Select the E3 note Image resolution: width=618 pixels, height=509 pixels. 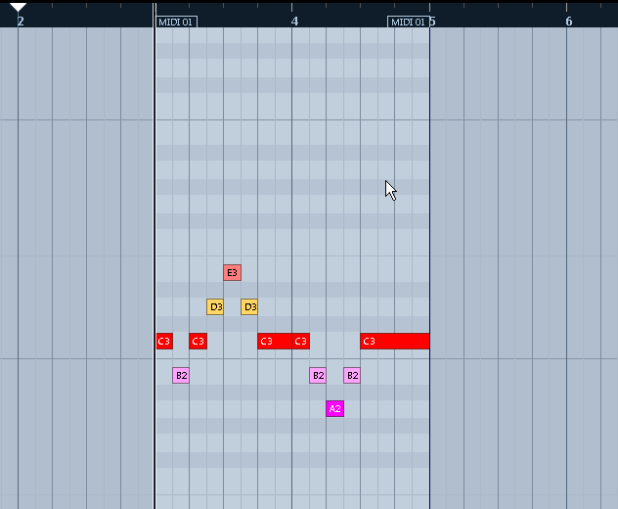coord(232,273)
